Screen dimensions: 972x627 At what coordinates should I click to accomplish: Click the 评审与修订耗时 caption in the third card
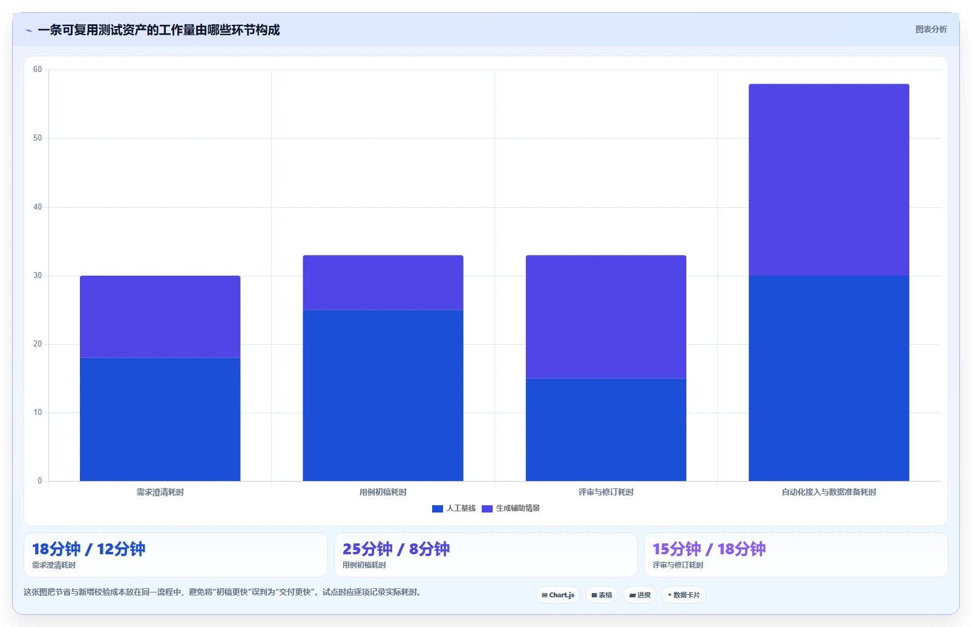click(x=678, y=565)
